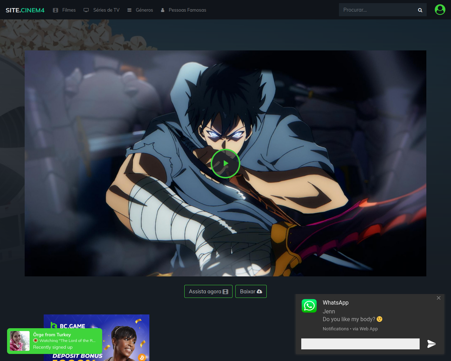Screen dimensions: 451x361
Task: Click the magnifying glass search icon
Action: click(420, 10)
